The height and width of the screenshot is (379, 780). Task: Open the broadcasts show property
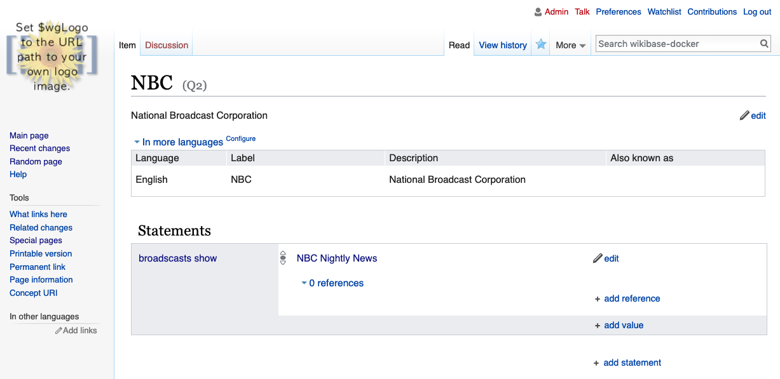[178, 258]
